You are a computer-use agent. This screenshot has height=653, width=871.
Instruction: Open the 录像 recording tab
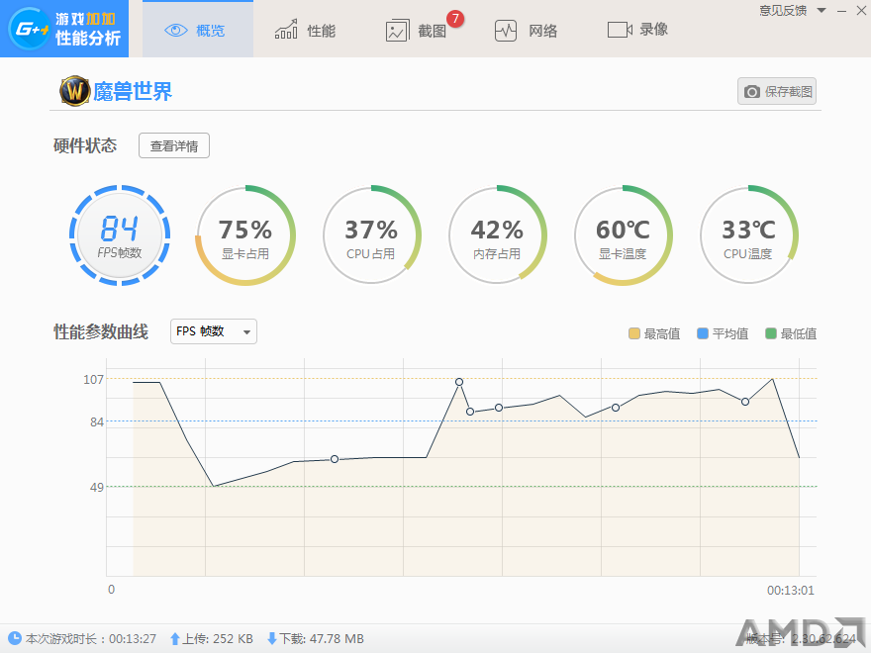(x=637, y=30)
